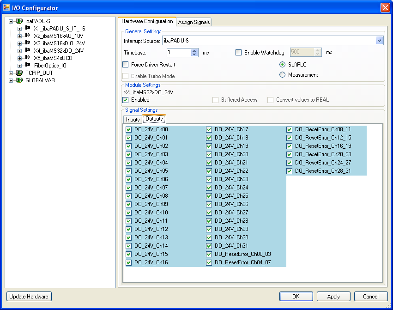Collapse the ibaPADU-S tree node

tap(11, 21)
